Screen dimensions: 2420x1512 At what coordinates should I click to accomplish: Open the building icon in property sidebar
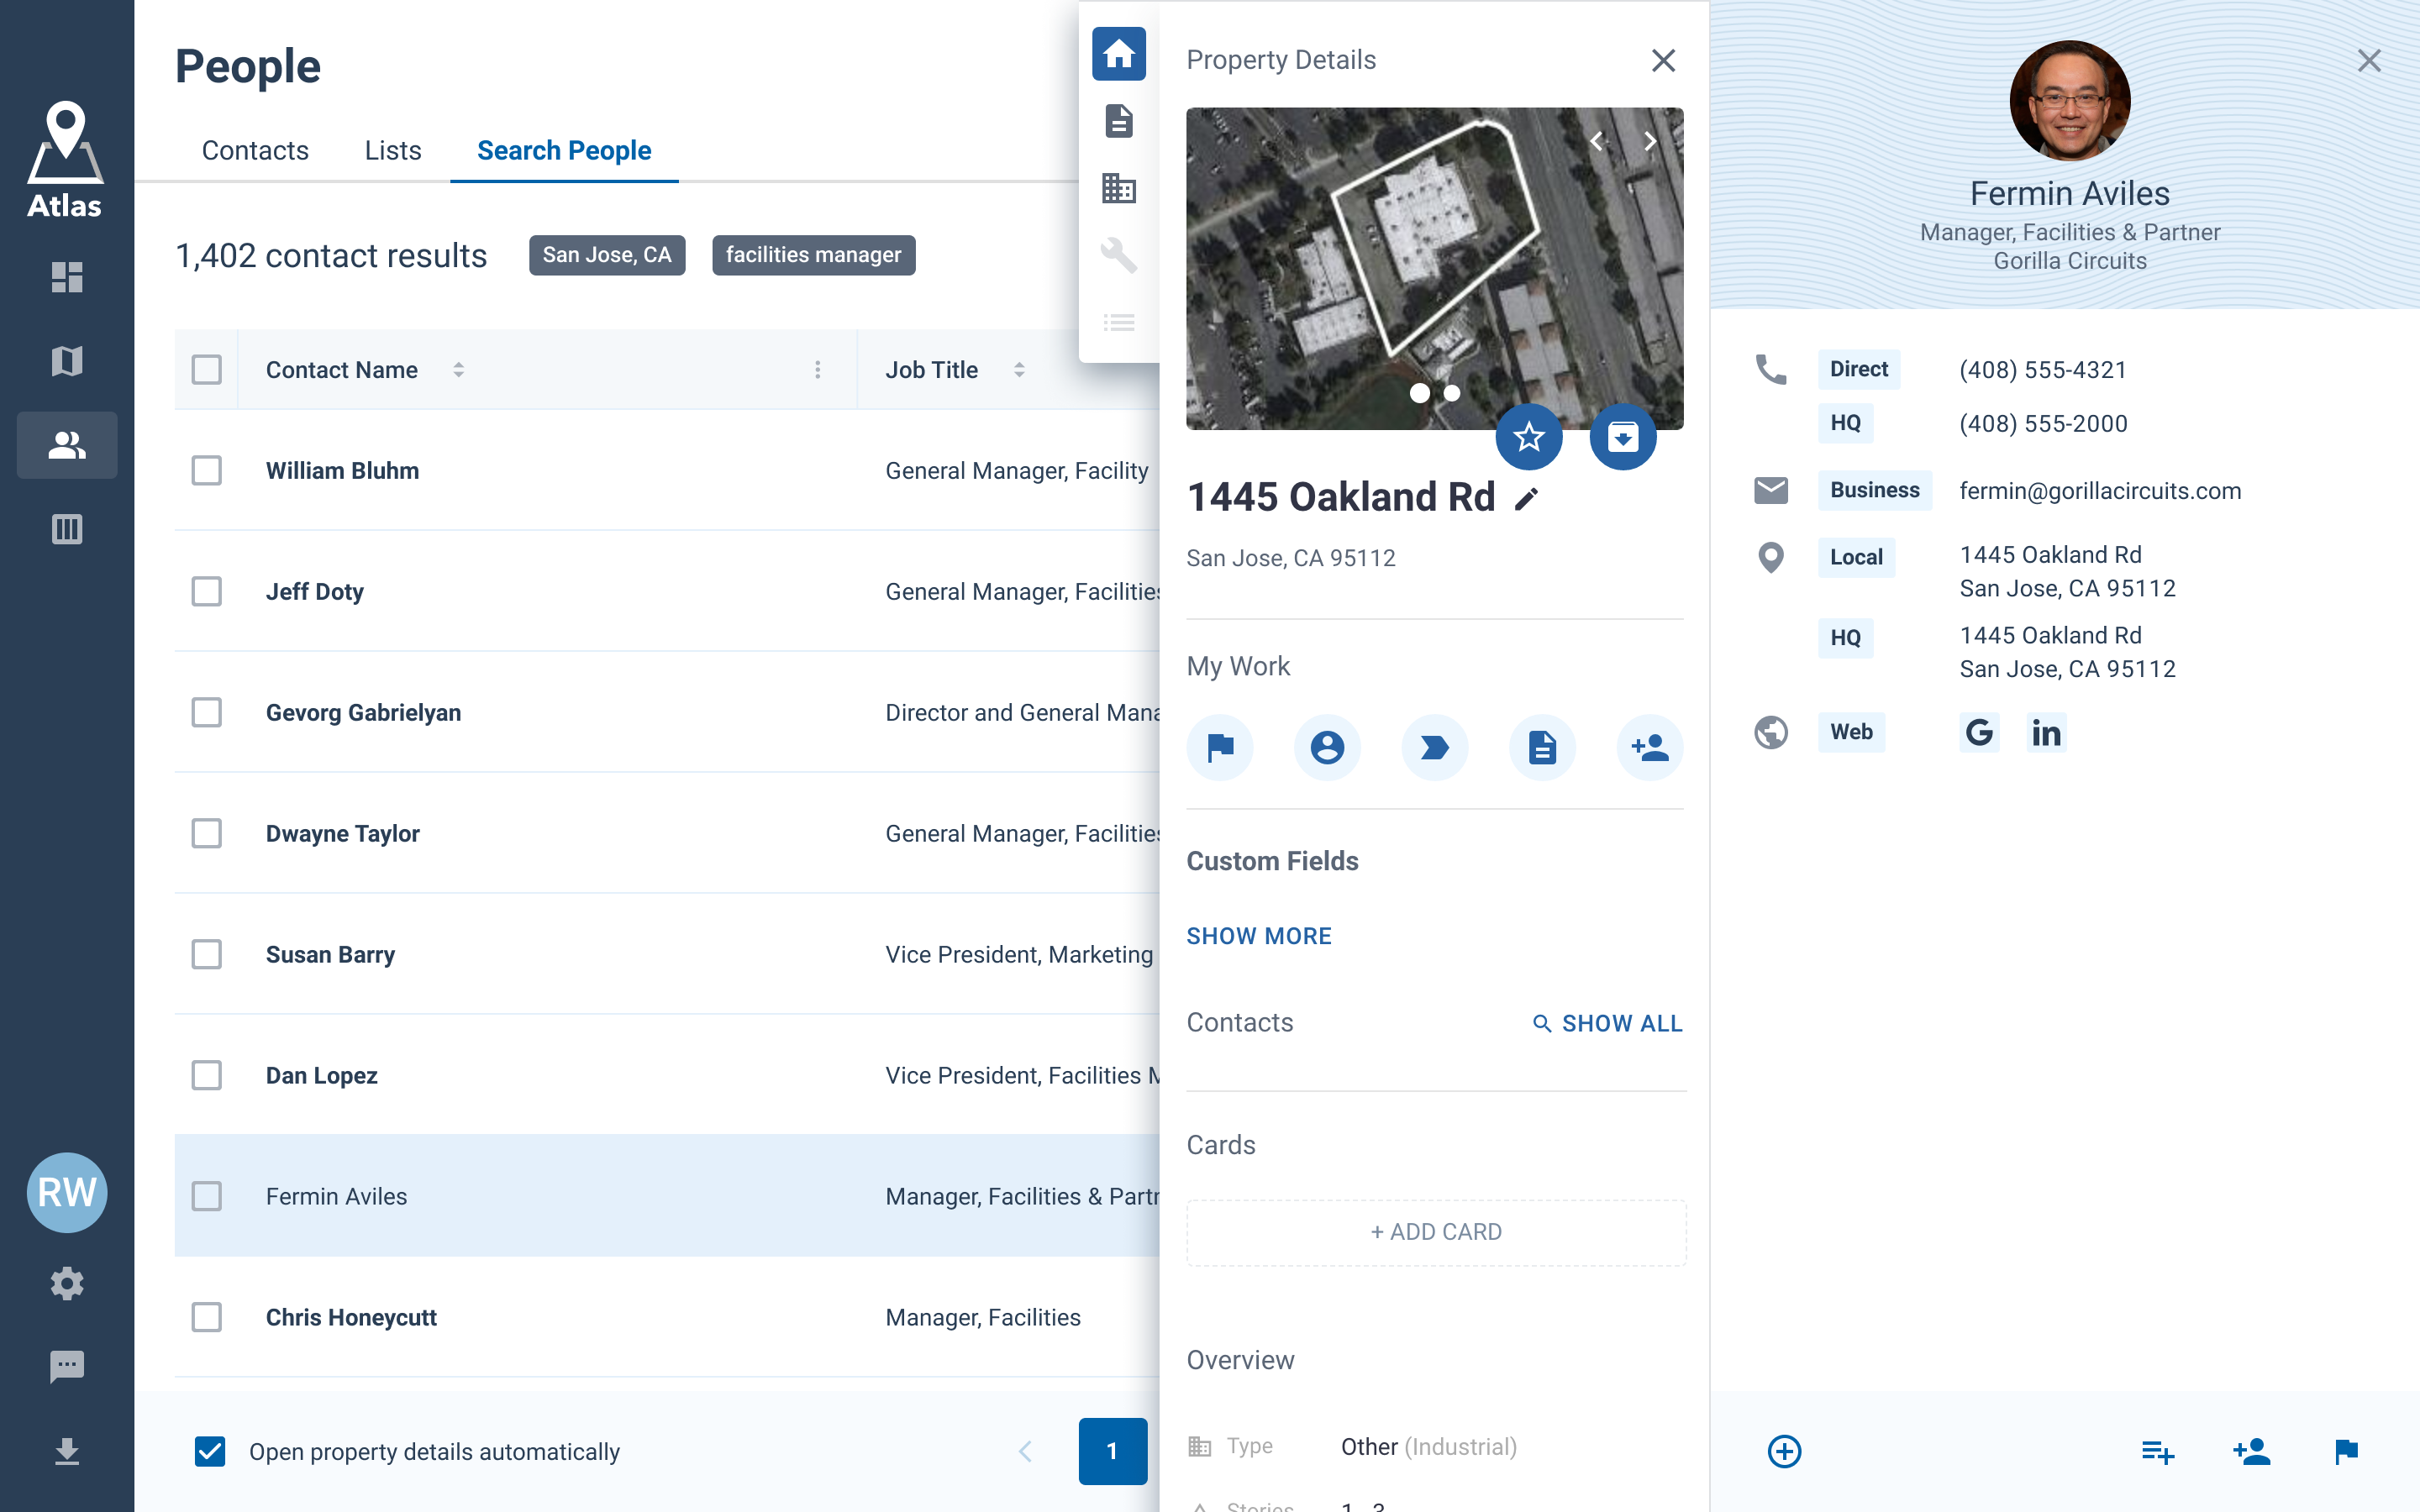coord(1118,188)
